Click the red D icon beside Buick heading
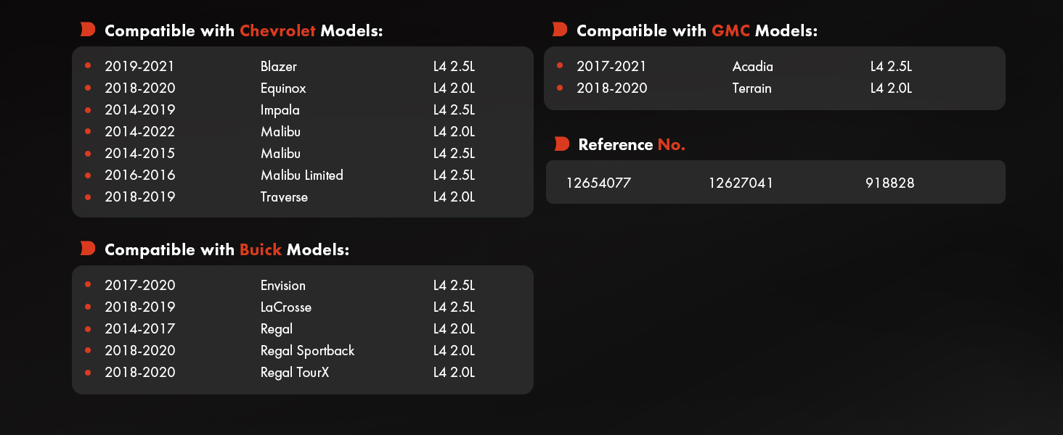This screenshot has height=435, width=1063. pos(88,249)
